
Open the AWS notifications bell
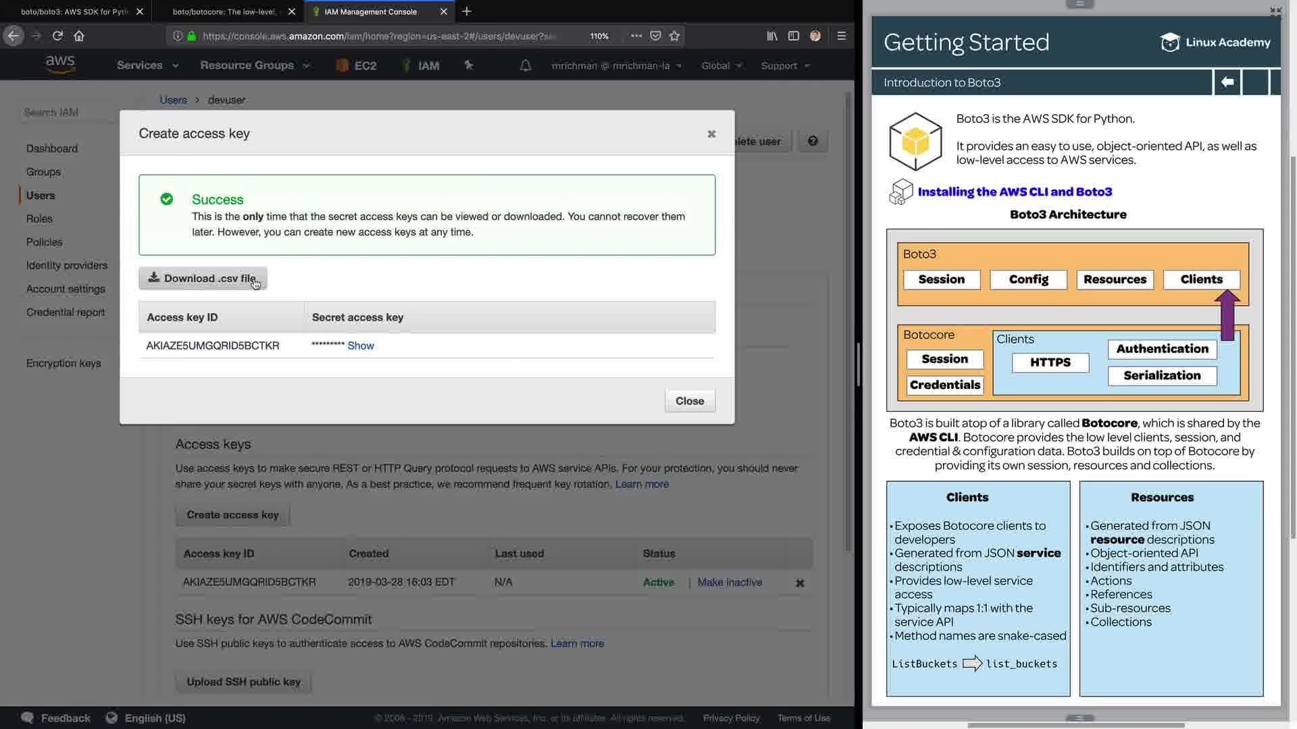[525, 65]
